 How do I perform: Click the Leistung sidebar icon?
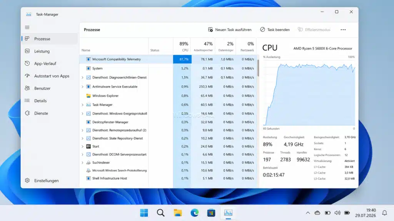point(27,51)
